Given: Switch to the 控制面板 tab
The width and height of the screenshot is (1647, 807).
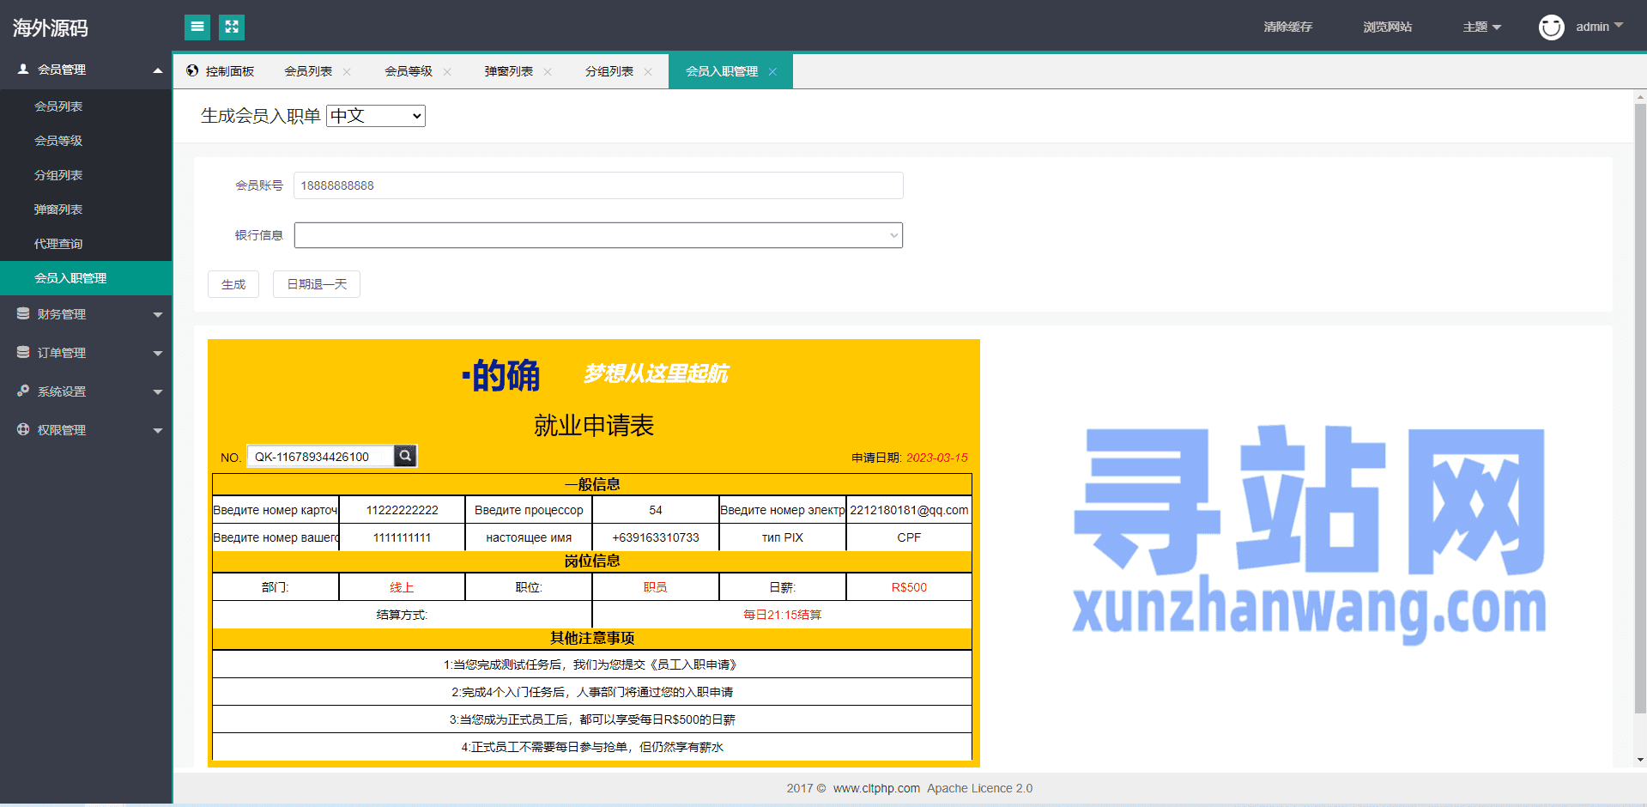Looking at the screenshot, I should coord(221,72).
